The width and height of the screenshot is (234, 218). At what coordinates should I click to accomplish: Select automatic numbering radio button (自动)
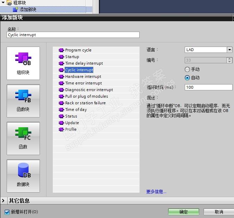(x=187, y=78)
